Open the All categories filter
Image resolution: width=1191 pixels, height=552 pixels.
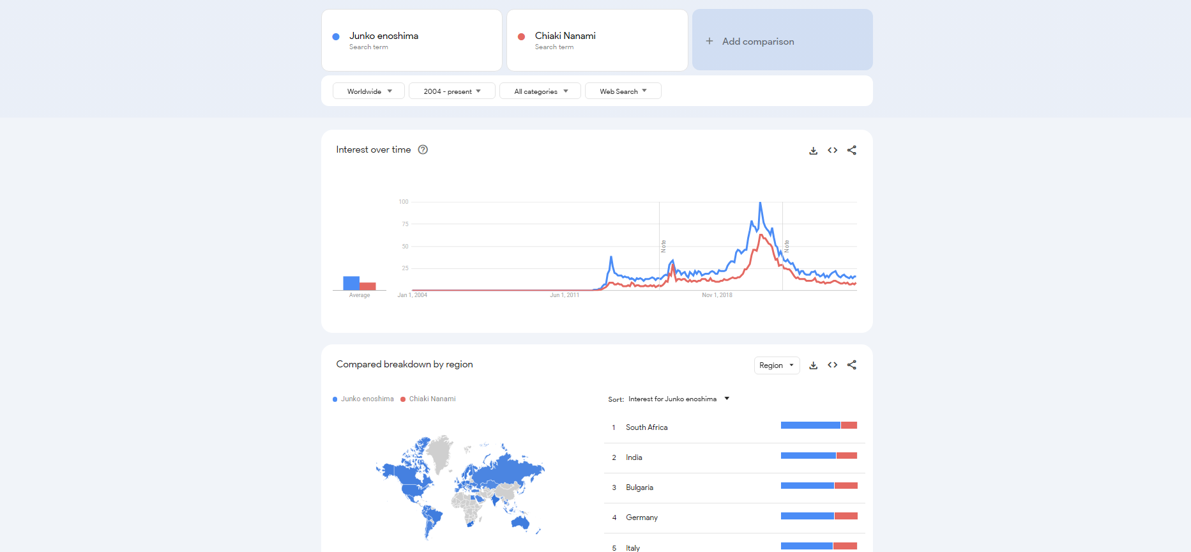coord(540,91)
